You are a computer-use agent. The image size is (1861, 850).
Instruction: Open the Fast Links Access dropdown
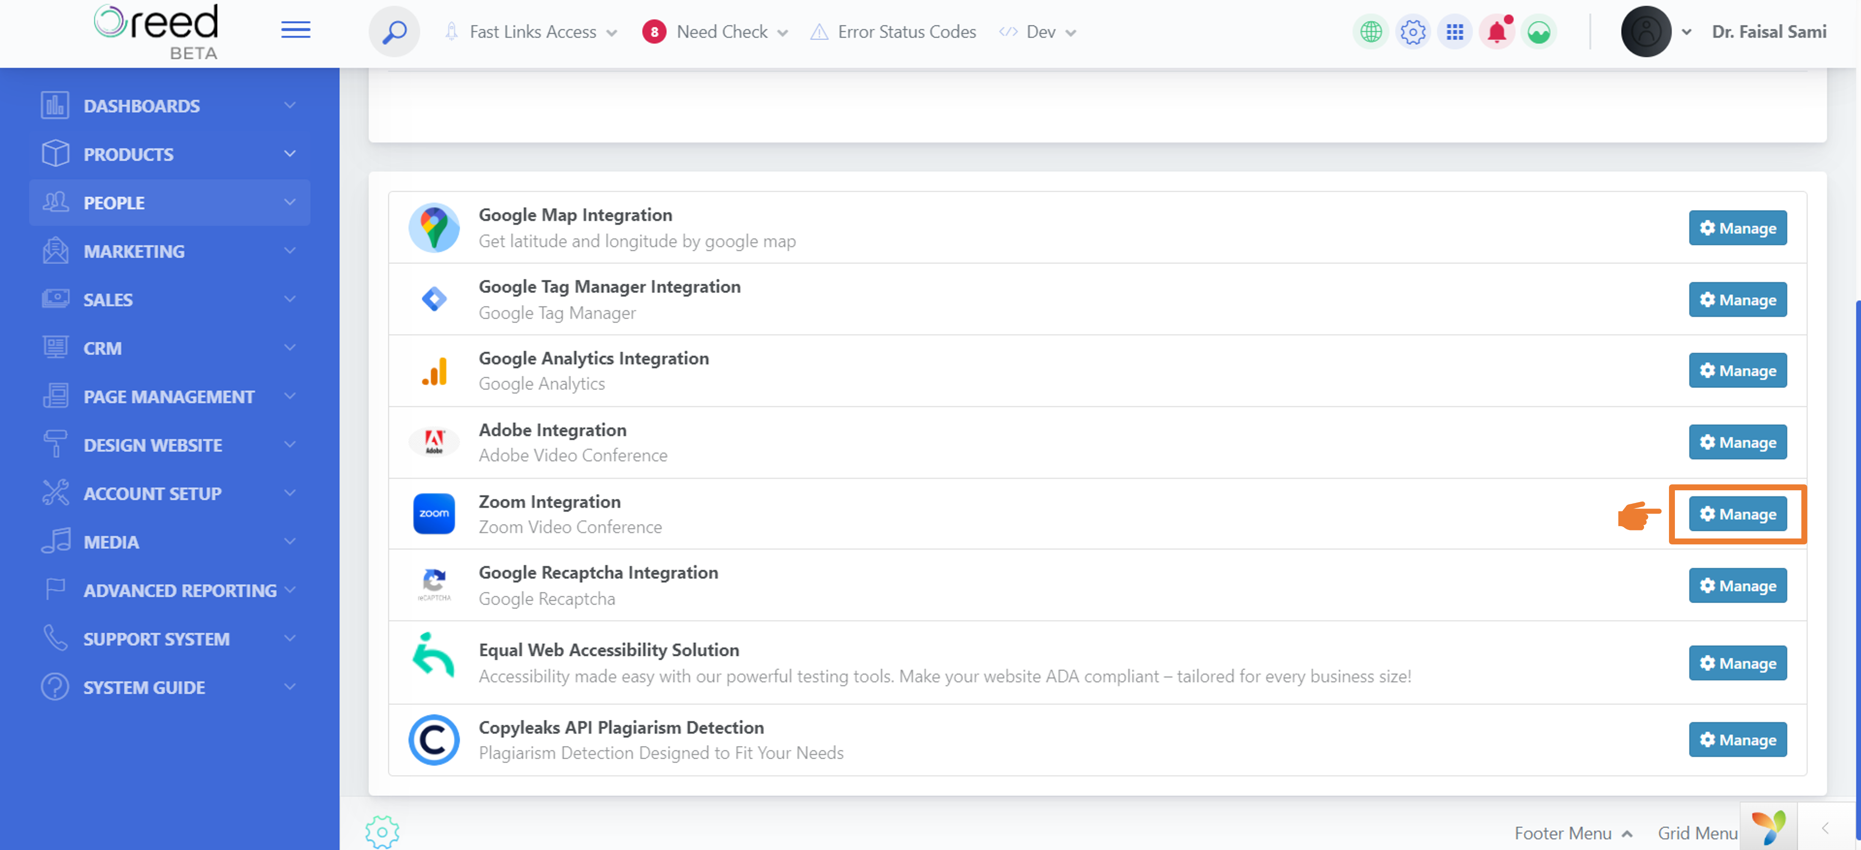(531, 32)
